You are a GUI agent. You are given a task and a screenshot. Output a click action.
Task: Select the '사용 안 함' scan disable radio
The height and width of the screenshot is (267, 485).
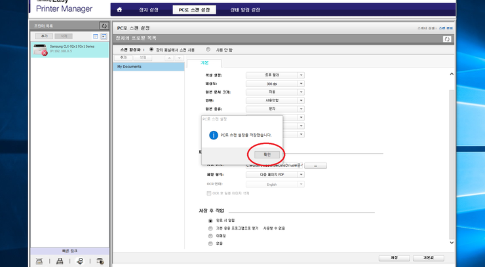coord(208,49)
